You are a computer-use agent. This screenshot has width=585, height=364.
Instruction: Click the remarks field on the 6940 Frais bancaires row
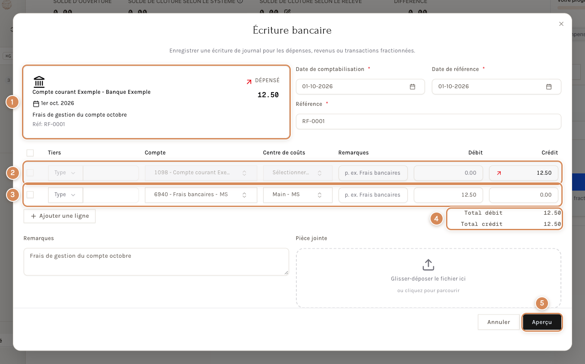[373, 195]
